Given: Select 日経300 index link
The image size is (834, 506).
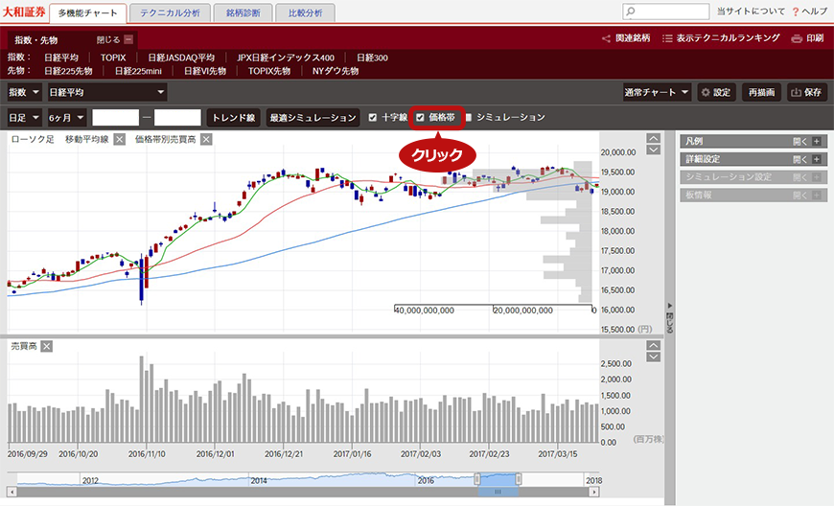Looking at the screenshot, I should click(372, 57).
